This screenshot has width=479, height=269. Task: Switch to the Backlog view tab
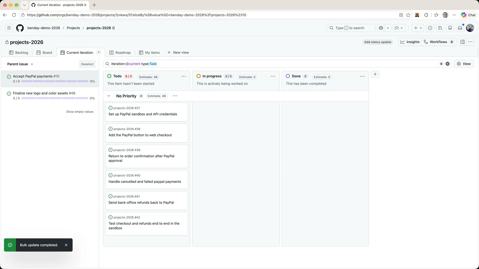(x=19, y=53)
